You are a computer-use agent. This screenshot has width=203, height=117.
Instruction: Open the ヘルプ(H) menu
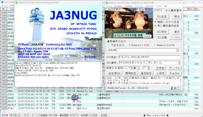coord(159,6)
